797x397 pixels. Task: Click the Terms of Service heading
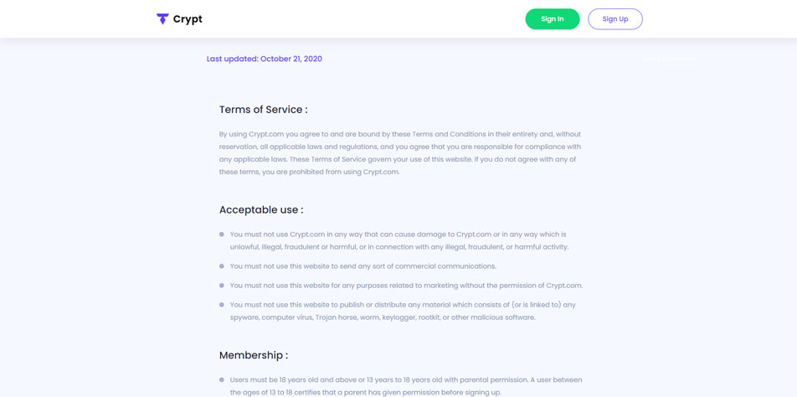pyautogui.click(x=263, y=110)
